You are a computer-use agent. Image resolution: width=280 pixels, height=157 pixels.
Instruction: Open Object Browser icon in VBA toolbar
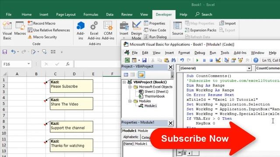240,60
